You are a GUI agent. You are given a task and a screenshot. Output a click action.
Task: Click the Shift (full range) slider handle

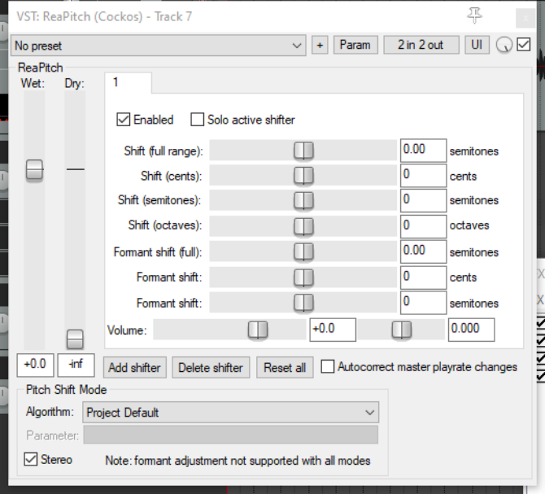point(303,151)
